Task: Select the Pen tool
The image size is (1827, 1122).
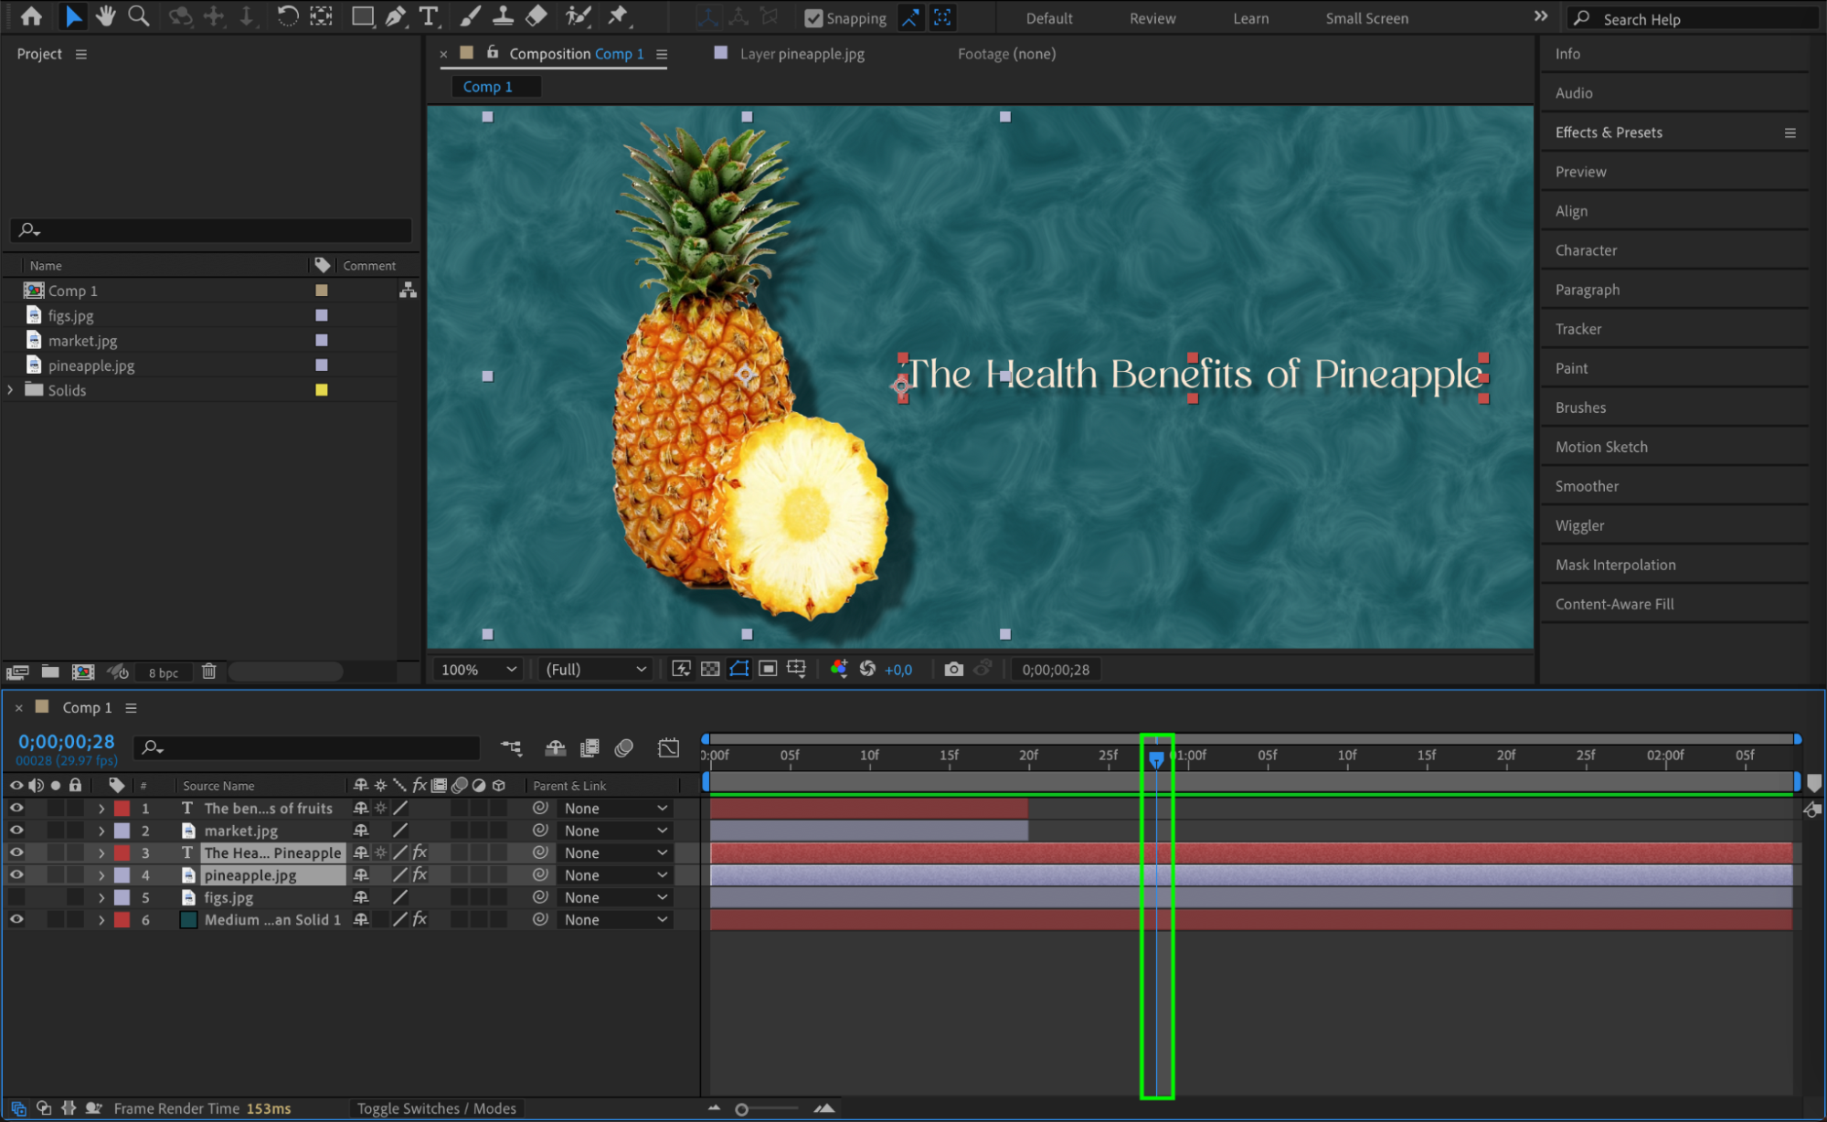Action: tap(395, 16)
